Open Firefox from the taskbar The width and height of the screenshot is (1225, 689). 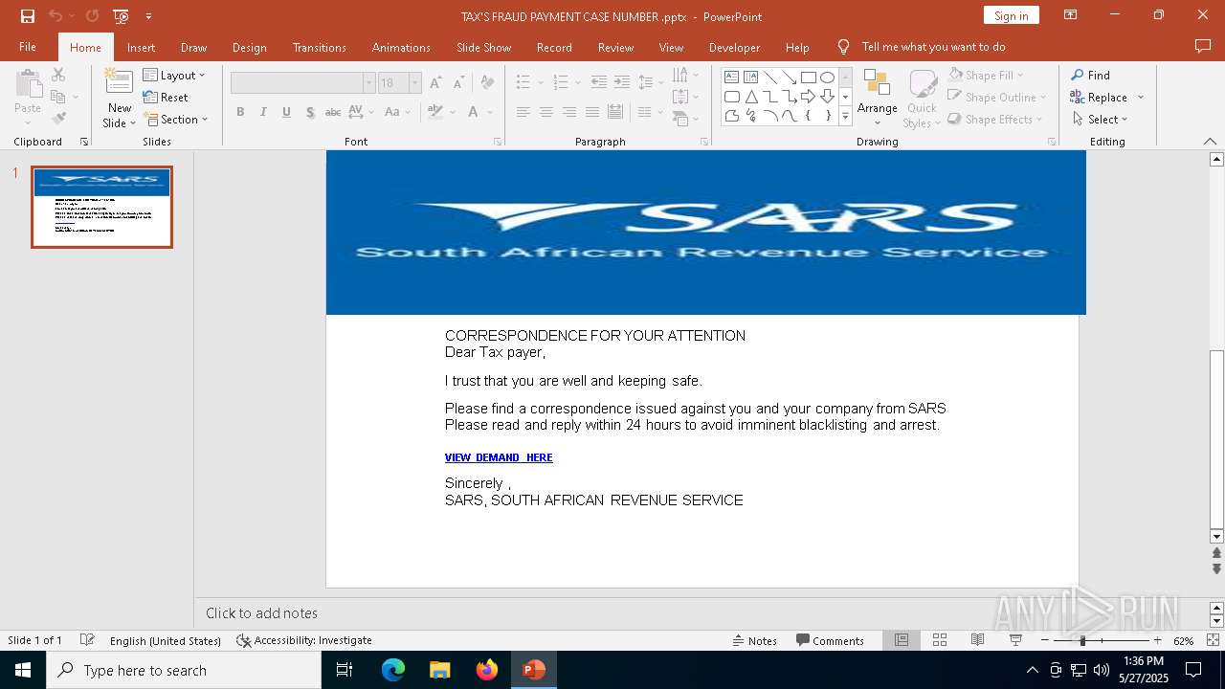(x=487, y=670)
